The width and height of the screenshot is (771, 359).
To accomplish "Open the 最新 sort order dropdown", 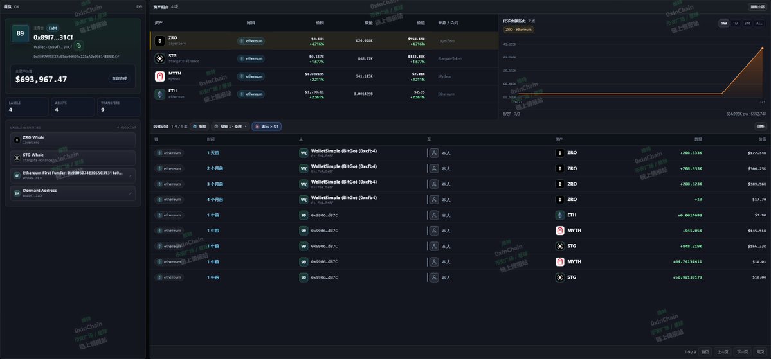I will [x=230, y=127].
